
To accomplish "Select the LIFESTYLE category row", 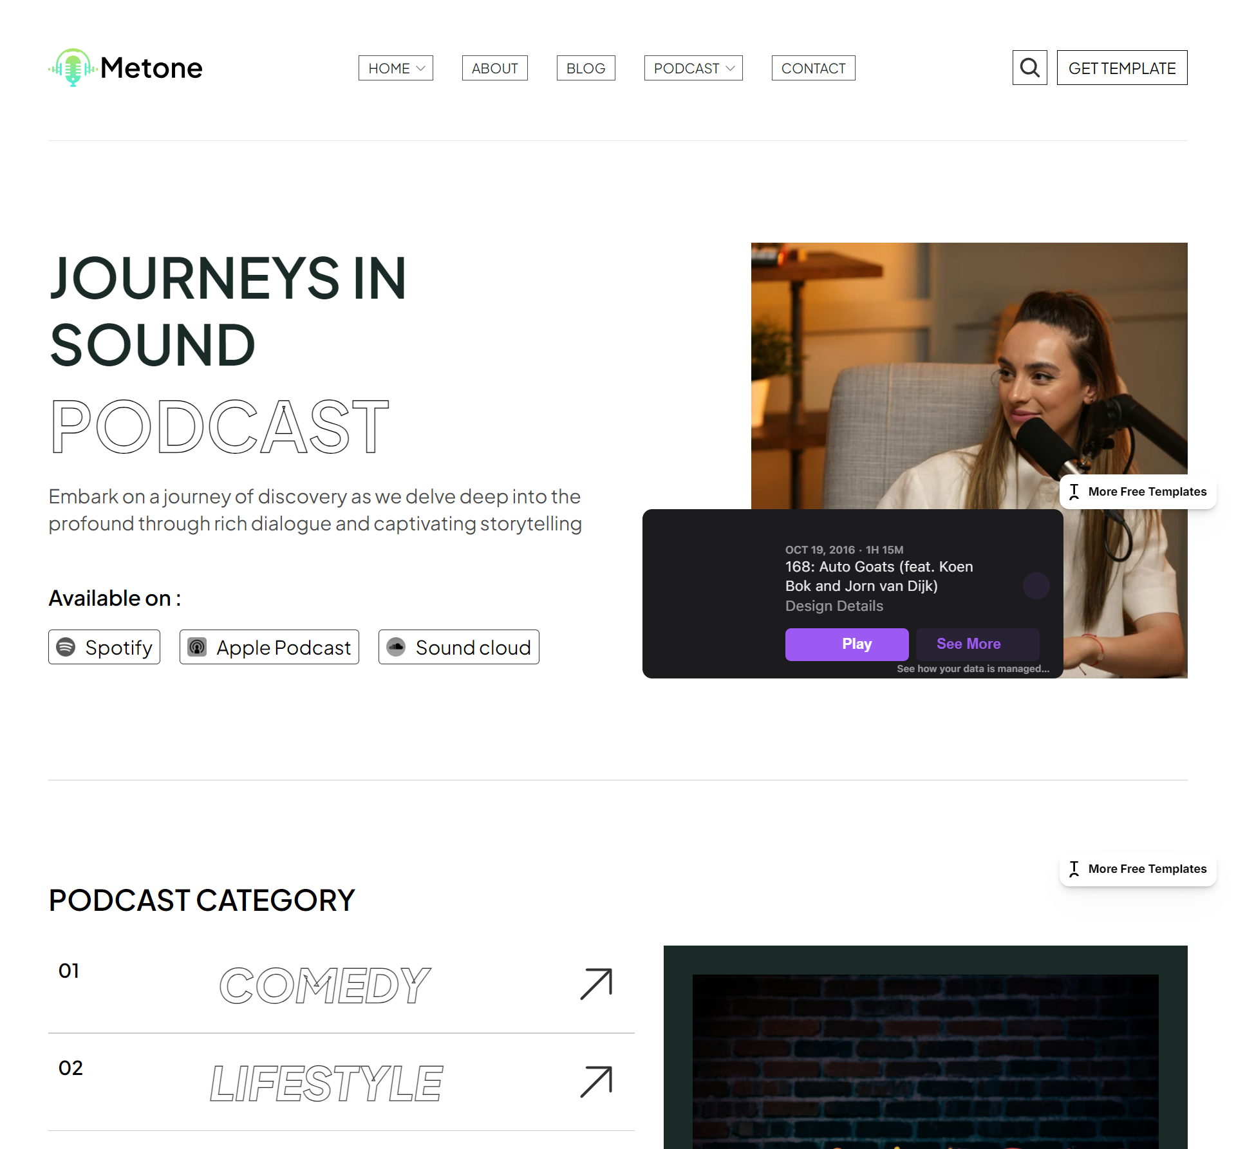I will (x=326, y=1083).
